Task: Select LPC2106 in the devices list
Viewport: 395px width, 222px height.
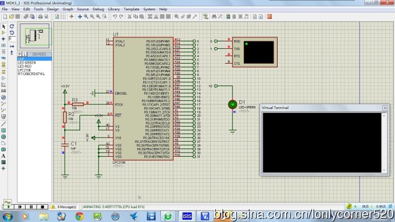Action: [25, 70]
